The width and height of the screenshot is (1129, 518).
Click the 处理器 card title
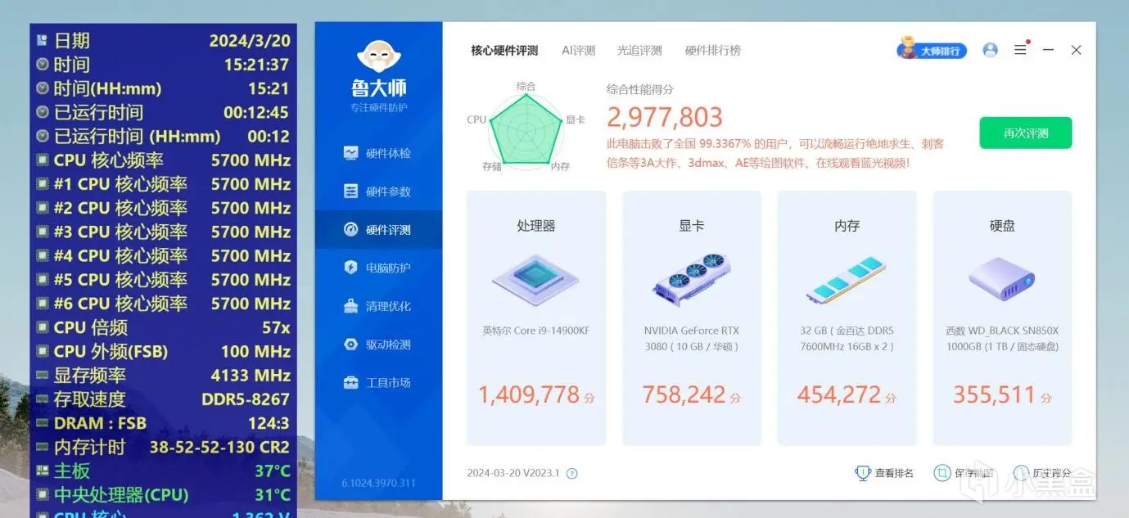click(x=536, y=226)
